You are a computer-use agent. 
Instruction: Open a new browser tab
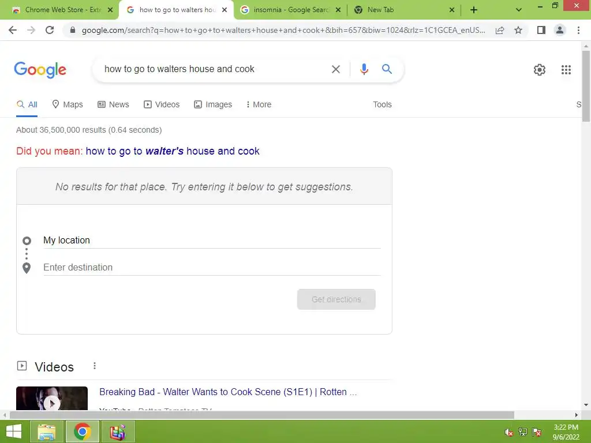pos(474,10)
